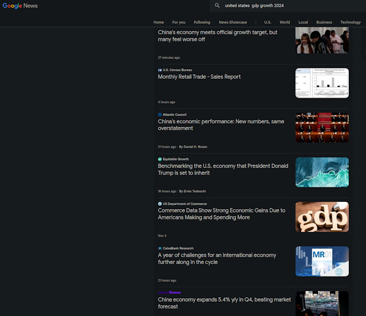Click the 4 hours ago timestamp
Image resolution: width=366 pixels, height=316 pixels.
tap(166, 102)
